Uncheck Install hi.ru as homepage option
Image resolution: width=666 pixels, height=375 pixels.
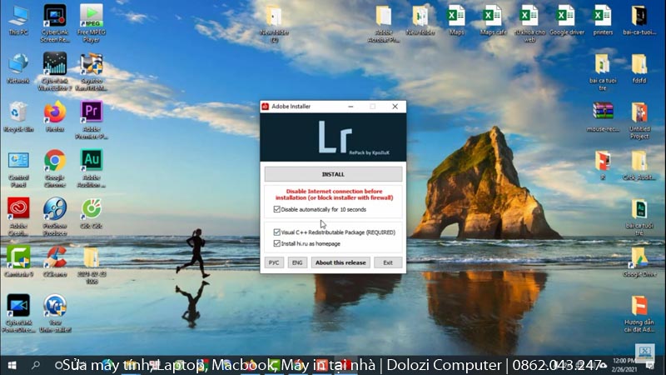click(277, 243)
